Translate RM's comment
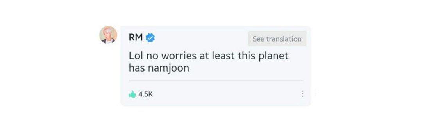422x140 pixels. [x=277, y=39]
